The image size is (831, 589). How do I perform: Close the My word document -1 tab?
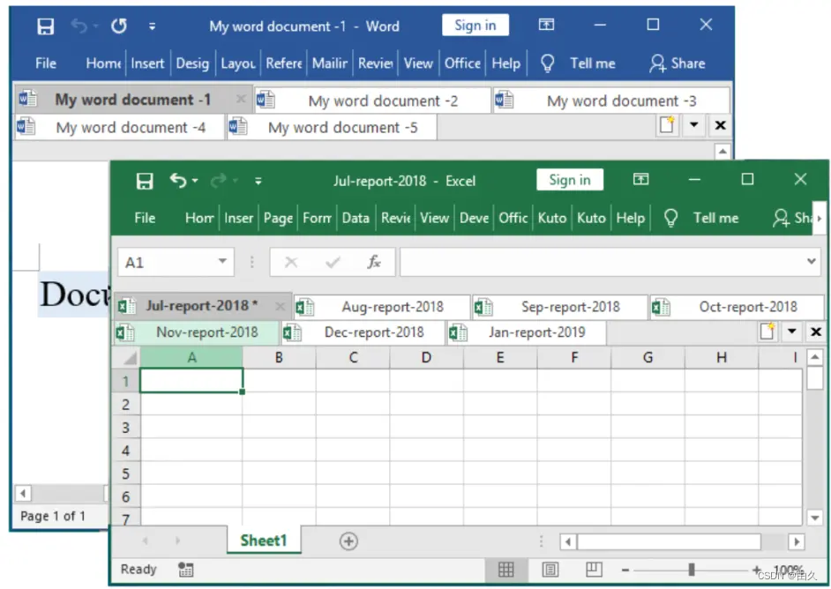coord(241,99)
